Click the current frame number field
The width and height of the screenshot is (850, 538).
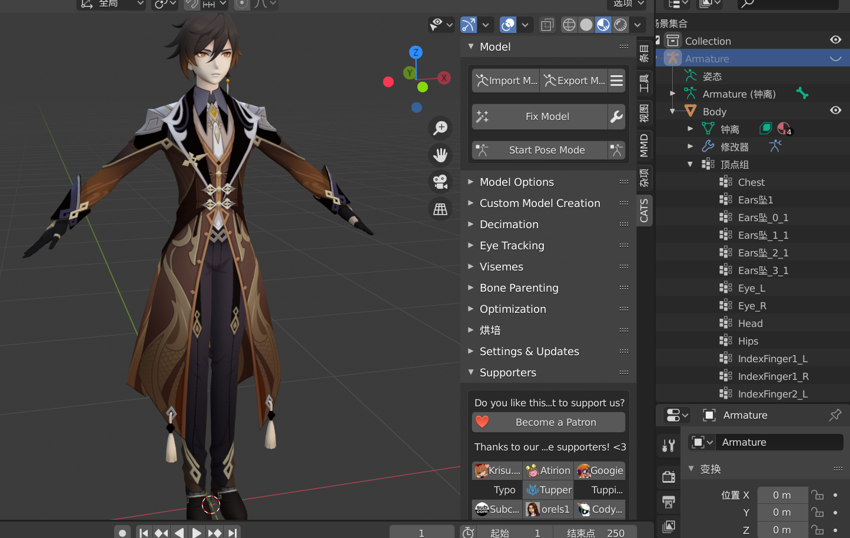pos(421,533)
